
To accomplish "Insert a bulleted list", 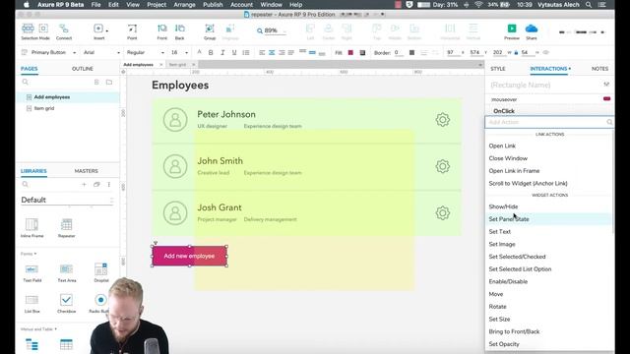I will tap(246, 52).
